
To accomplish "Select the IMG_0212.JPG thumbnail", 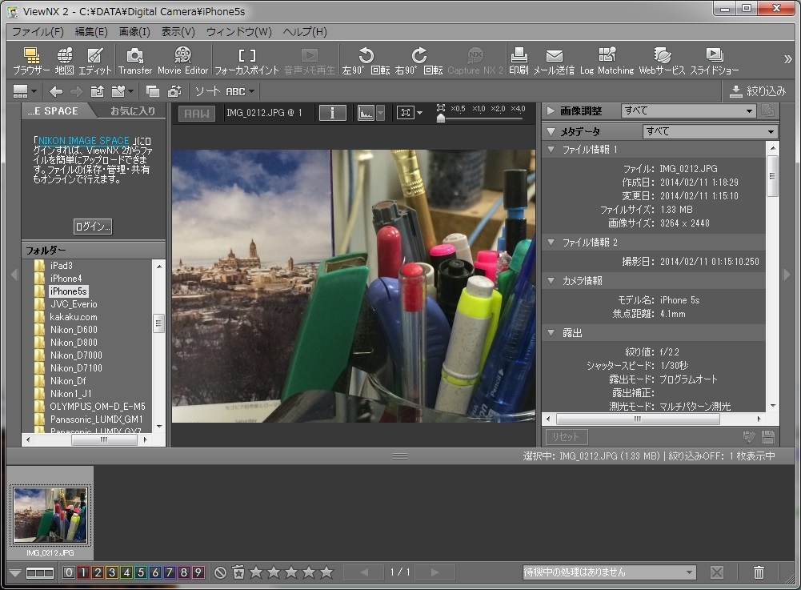I will coord(50,516).
